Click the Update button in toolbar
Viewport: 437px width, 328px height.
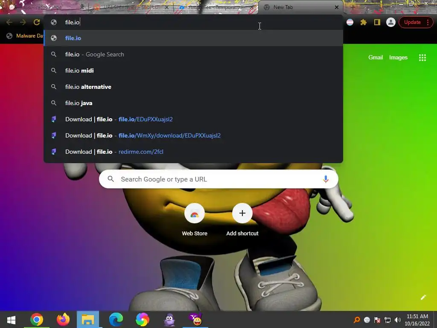coord(412,22)
